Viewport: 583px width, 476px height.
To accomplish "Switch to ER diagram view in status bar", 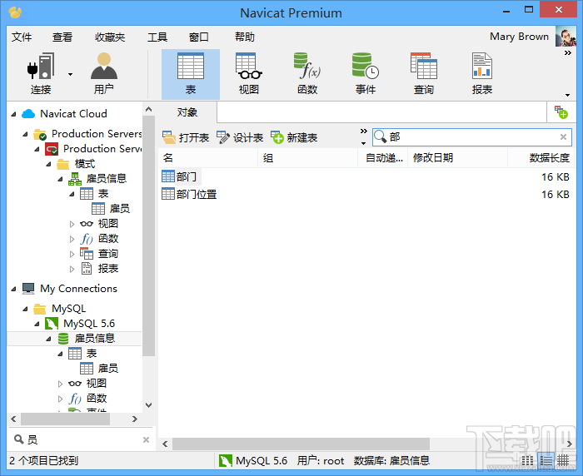I will tap(563, 461).
